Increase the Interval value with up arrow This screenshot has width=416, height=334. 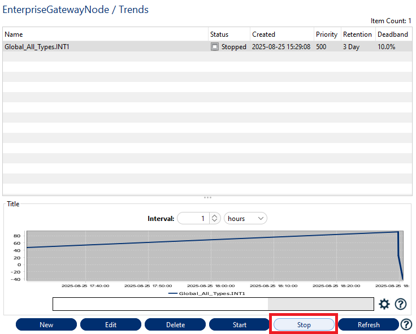click(215, 216)
